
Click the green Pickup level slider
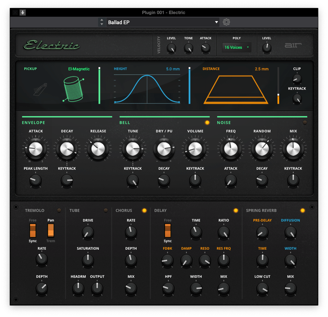point(99,85)
